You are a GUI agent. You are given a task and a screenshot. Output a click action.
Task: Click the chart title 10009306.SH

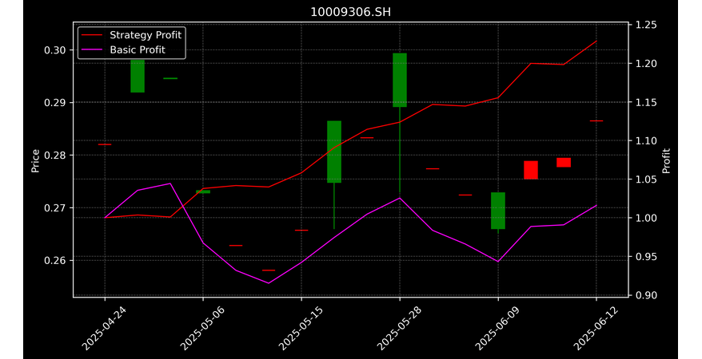tap(350, 12)
